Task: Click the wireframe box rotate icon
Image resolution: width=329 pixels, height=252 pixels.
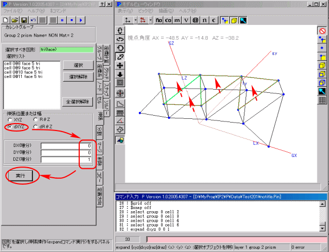Action: 120,129
